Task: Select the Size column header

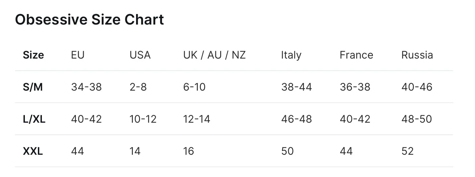Action: click(x=33, y=55)
